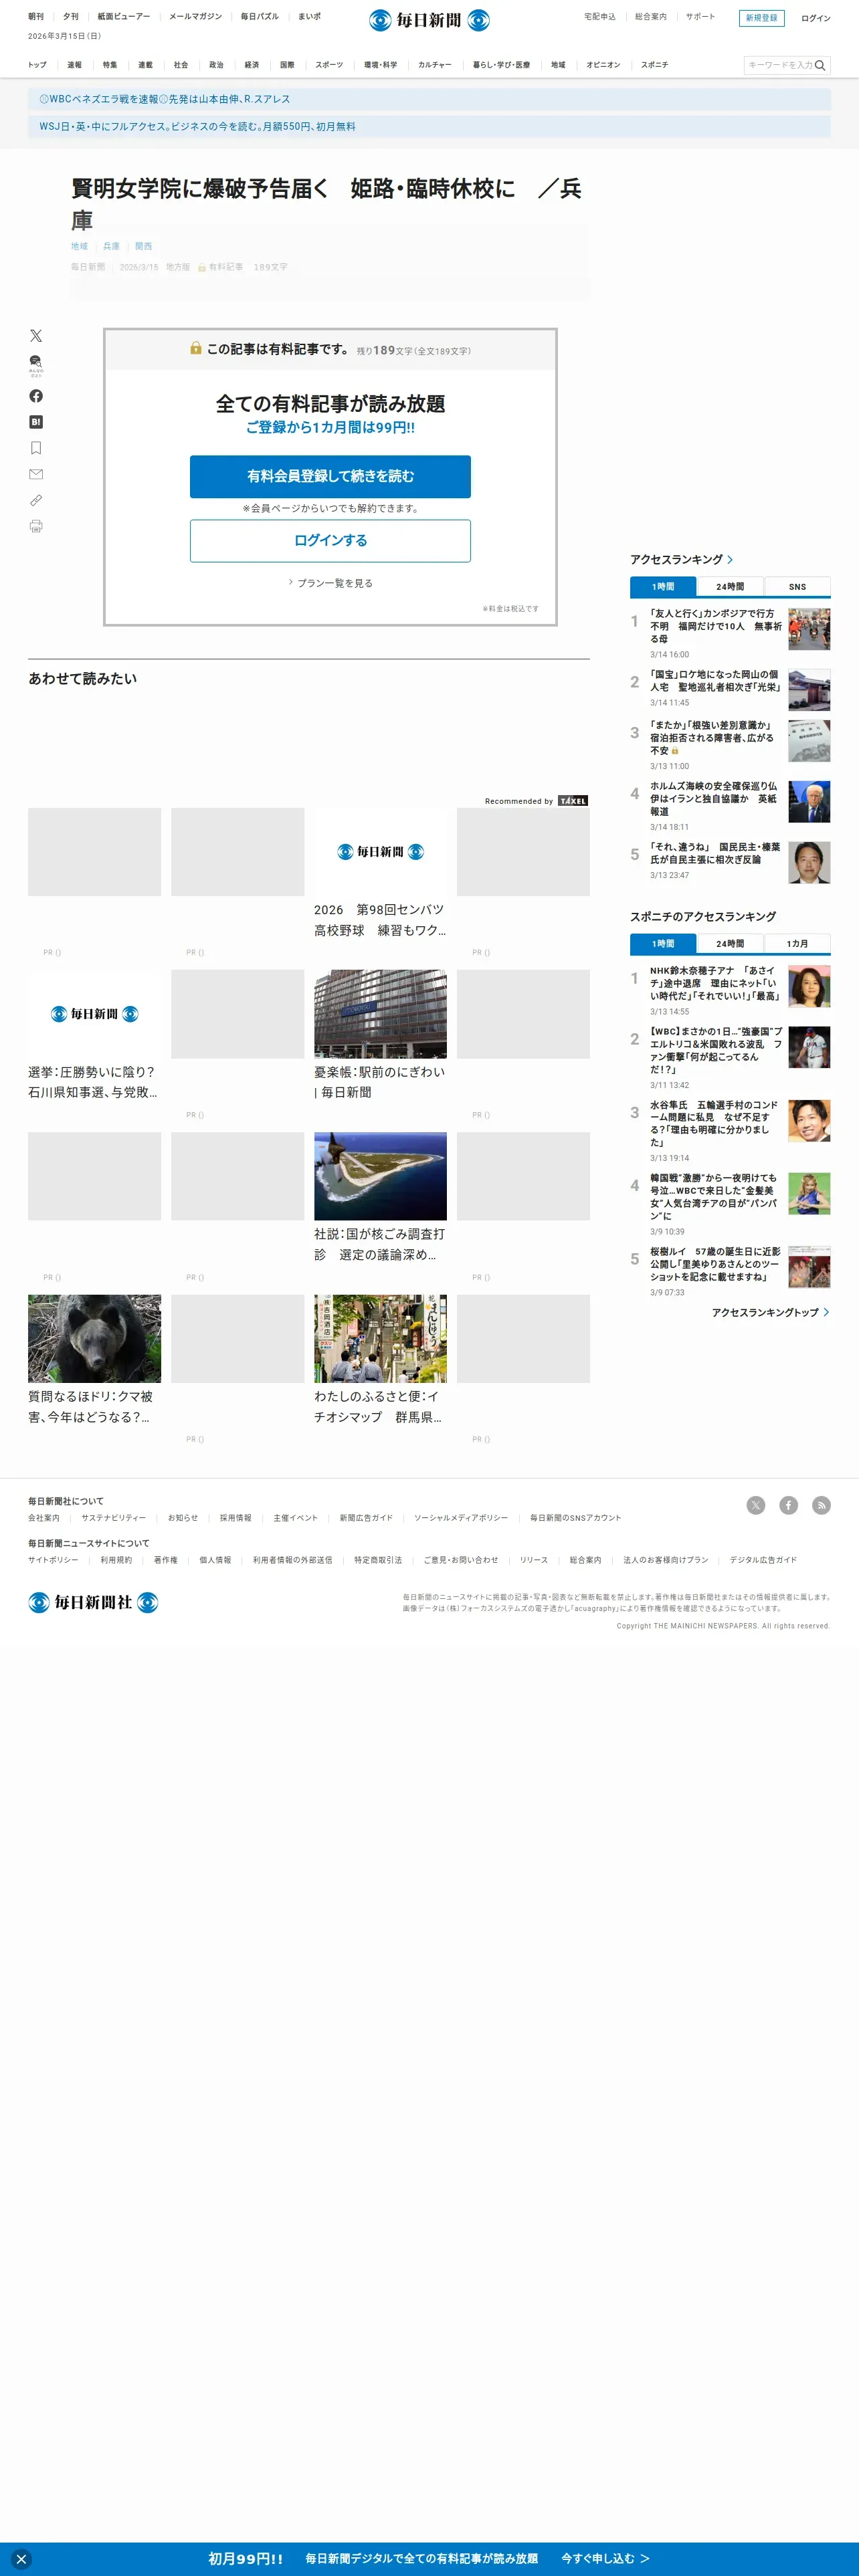
Task: Open the comment post icon in share sidebar
Action: point(36,365)
